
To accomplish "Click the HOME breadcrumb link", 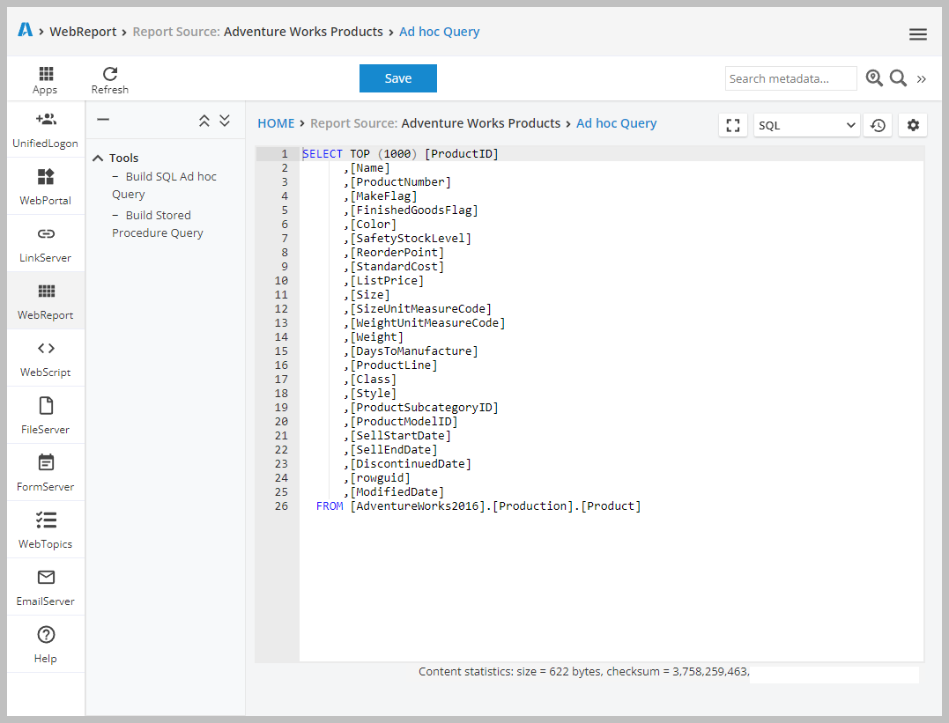I will click(276, 123).
